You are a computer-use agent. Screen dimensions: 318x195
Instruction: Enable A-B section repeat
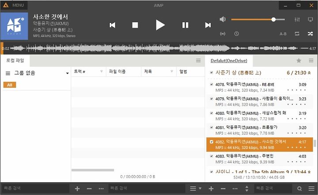tap(283, 34)
